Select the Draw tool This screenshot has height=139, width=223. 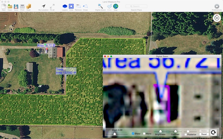click(x=109, y=6)
